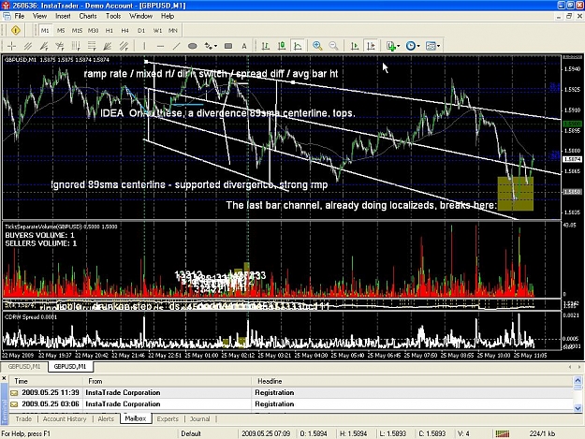Sort mailbox by the Time column header
Screen dimensions: 585x439
[46, 381]
